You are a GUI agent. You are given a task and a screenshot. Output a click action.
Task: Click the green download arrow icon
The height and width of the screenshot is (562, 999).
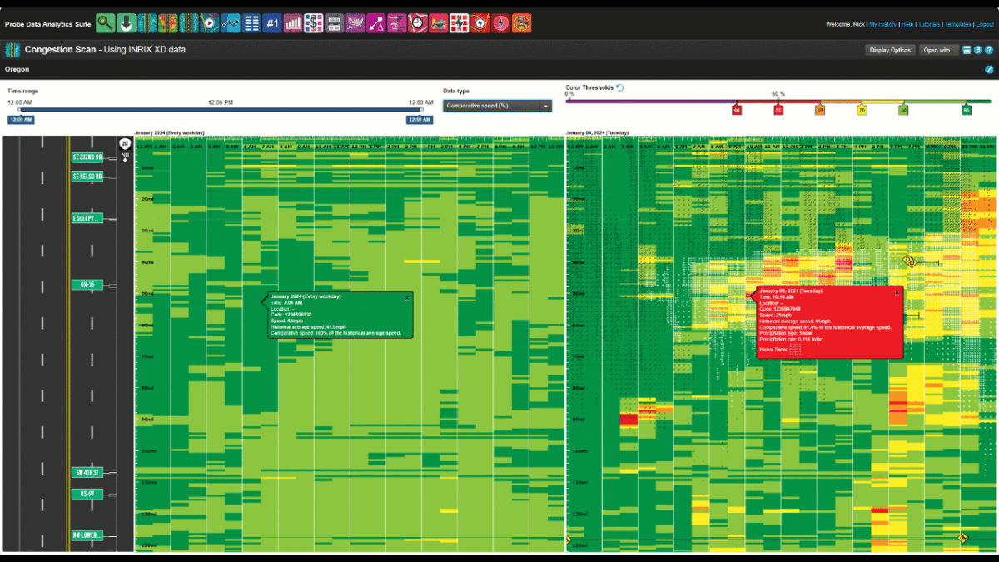click(127, 23)
